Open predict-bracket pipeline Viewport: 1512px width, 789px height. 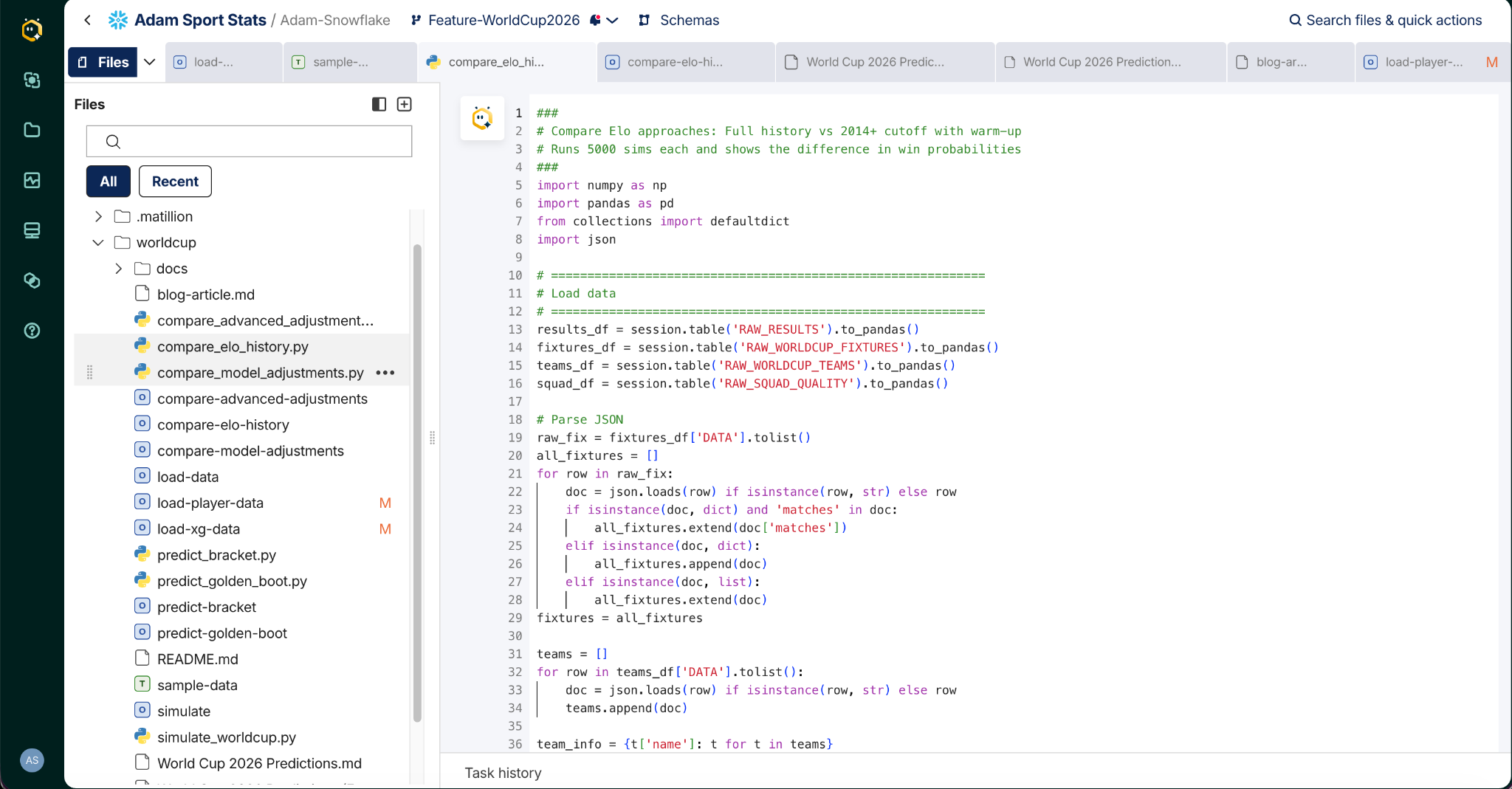click(x=206, y=607)
